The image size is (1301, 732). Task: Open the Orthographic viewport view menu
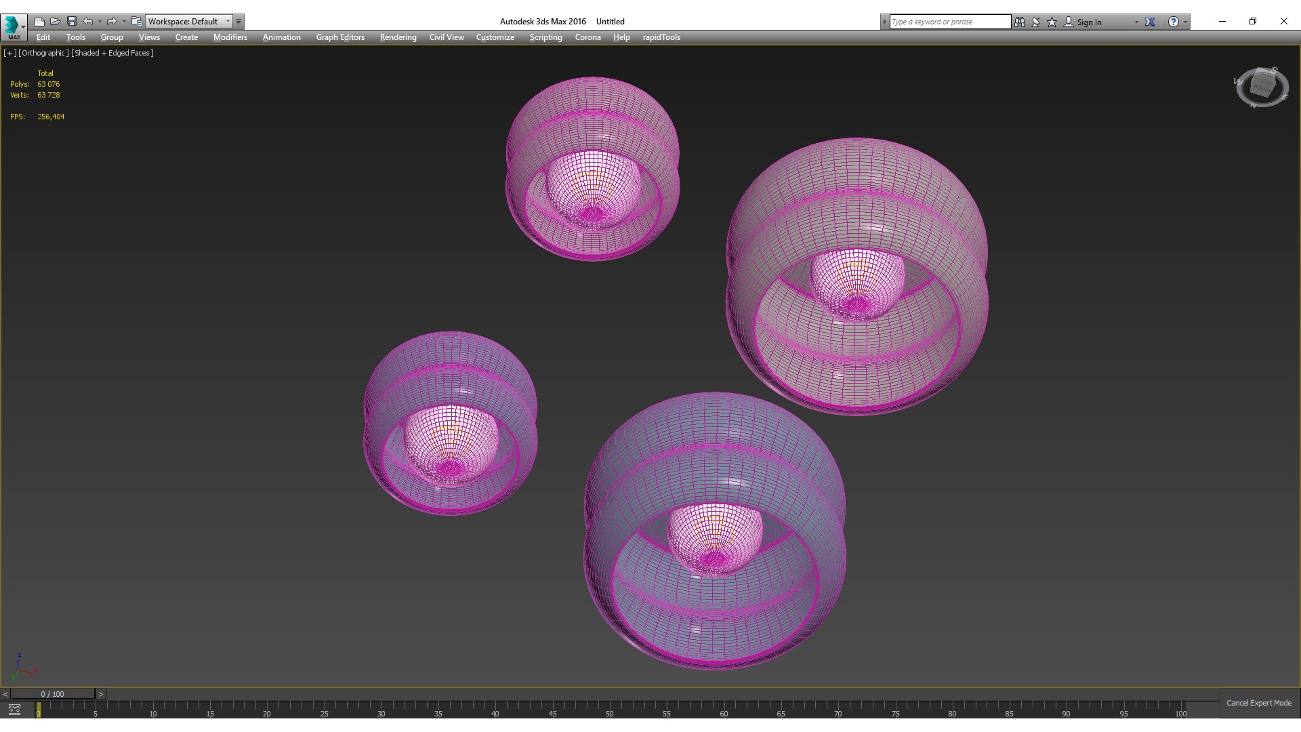point(43,53)
